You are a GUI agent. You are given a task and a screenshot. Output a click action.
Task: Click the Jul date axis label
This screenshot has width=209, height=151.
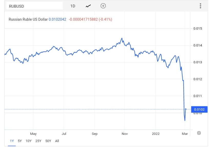(x=64, y=134)
